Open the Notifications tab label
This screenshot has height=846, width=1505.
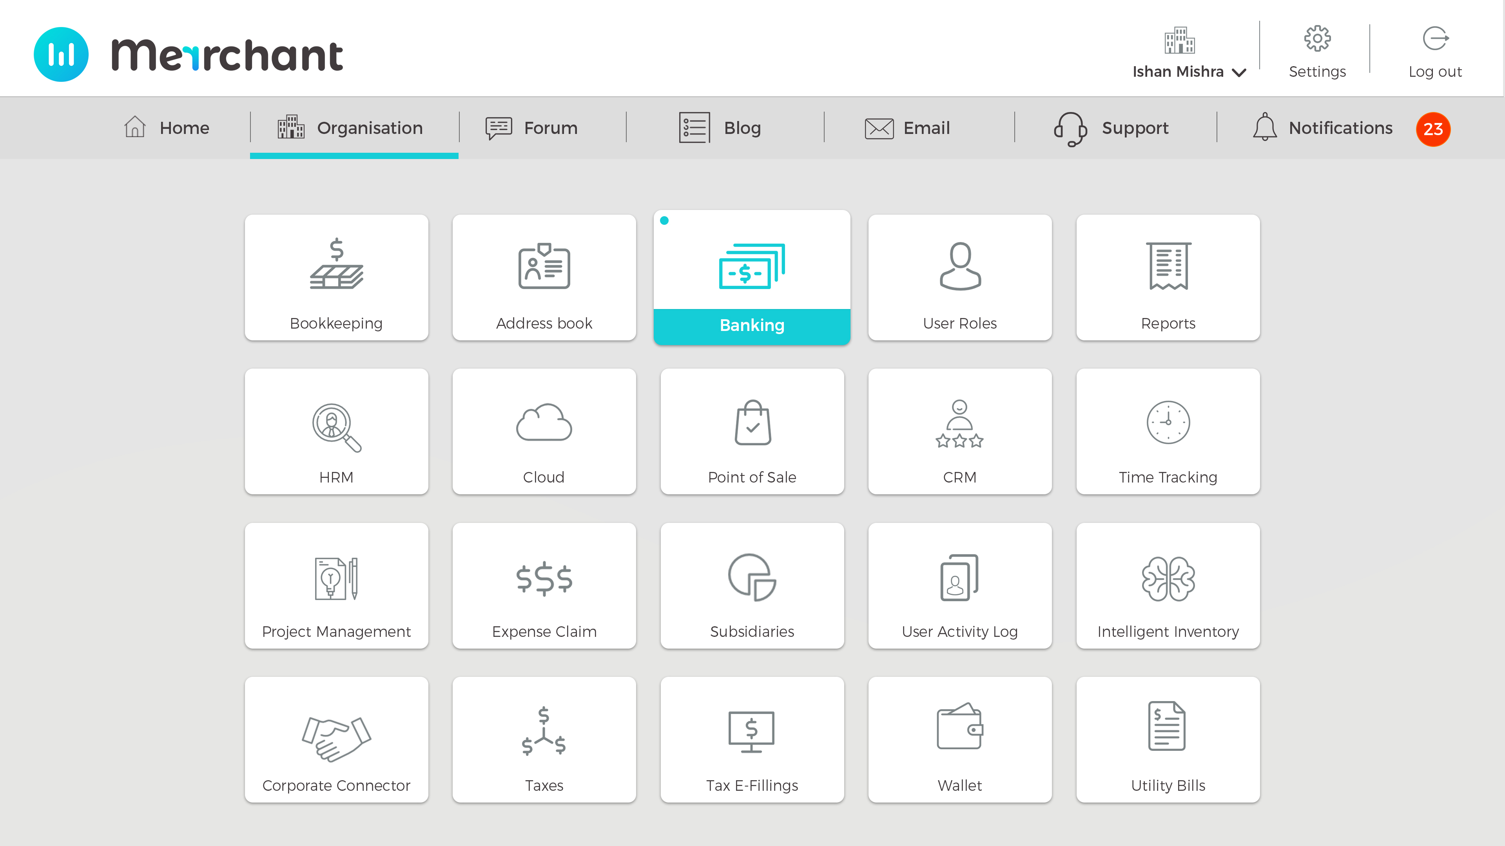(1341, 128)
